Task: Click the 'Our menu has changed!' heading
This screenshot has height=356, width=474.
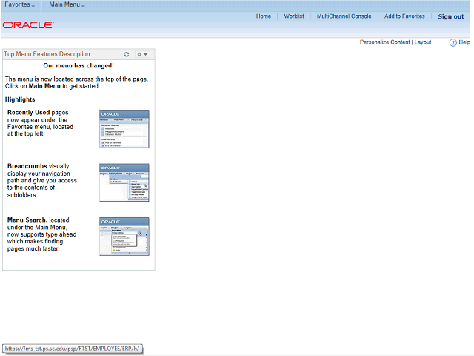Action: (x=79, y=66)
